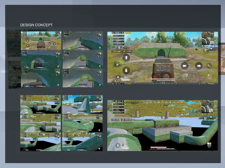The height and width of the screenshot is (168, 225).
Task: Select teammate row 1 in large jeep screenshot
Action: coord(118,36)
